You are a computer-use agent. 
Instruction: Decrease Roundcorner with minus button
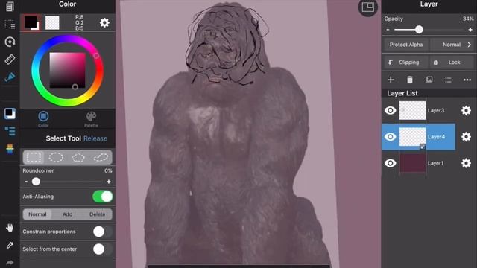click(x=26, y=182)
